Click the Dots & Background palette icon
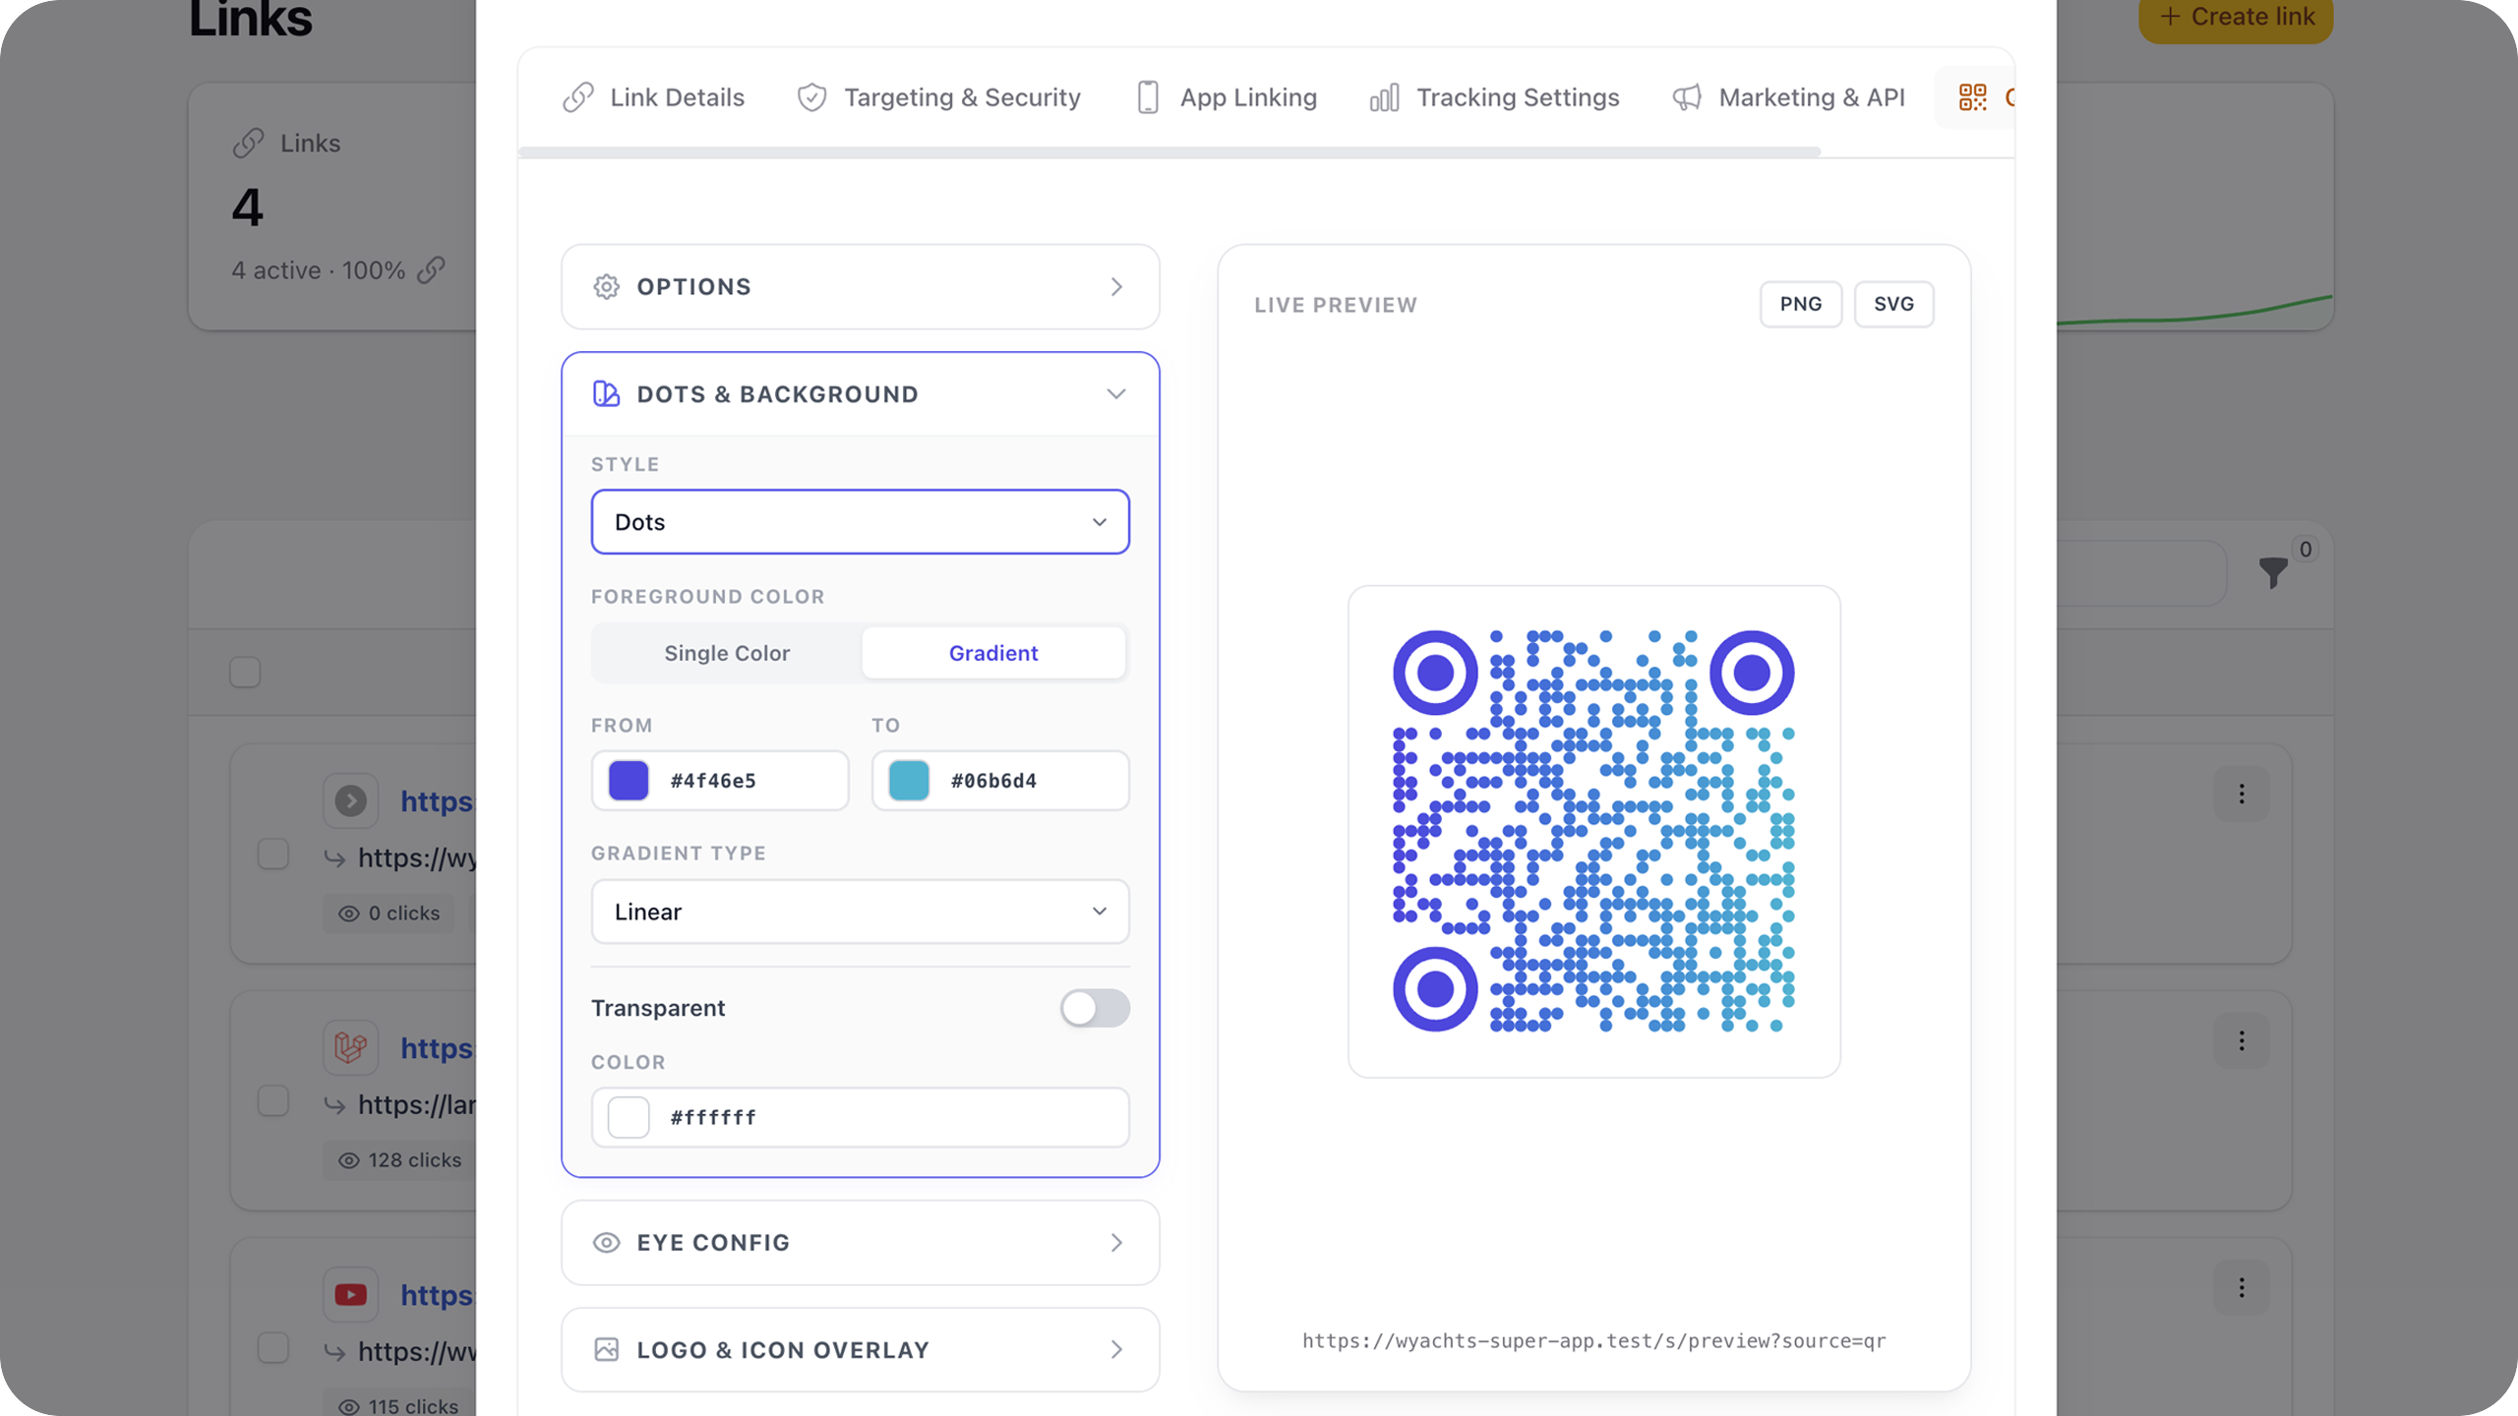The width and height of the screenshot is (2518, 1416). (x=606, y=394)
